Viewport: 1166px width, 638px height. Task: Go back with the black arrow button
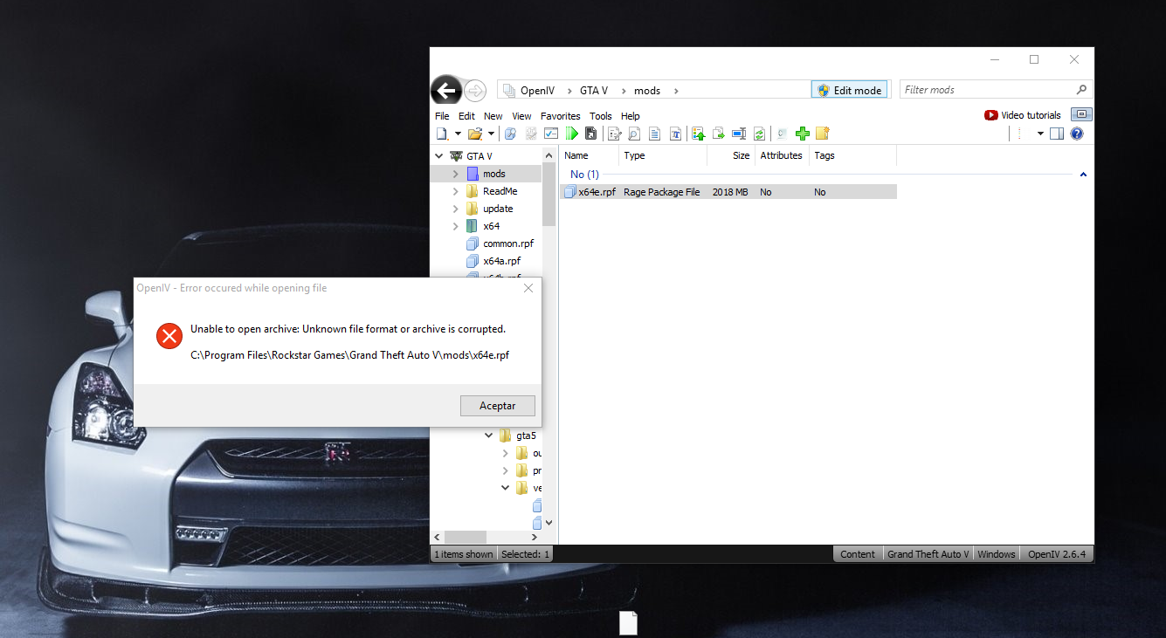446,90
